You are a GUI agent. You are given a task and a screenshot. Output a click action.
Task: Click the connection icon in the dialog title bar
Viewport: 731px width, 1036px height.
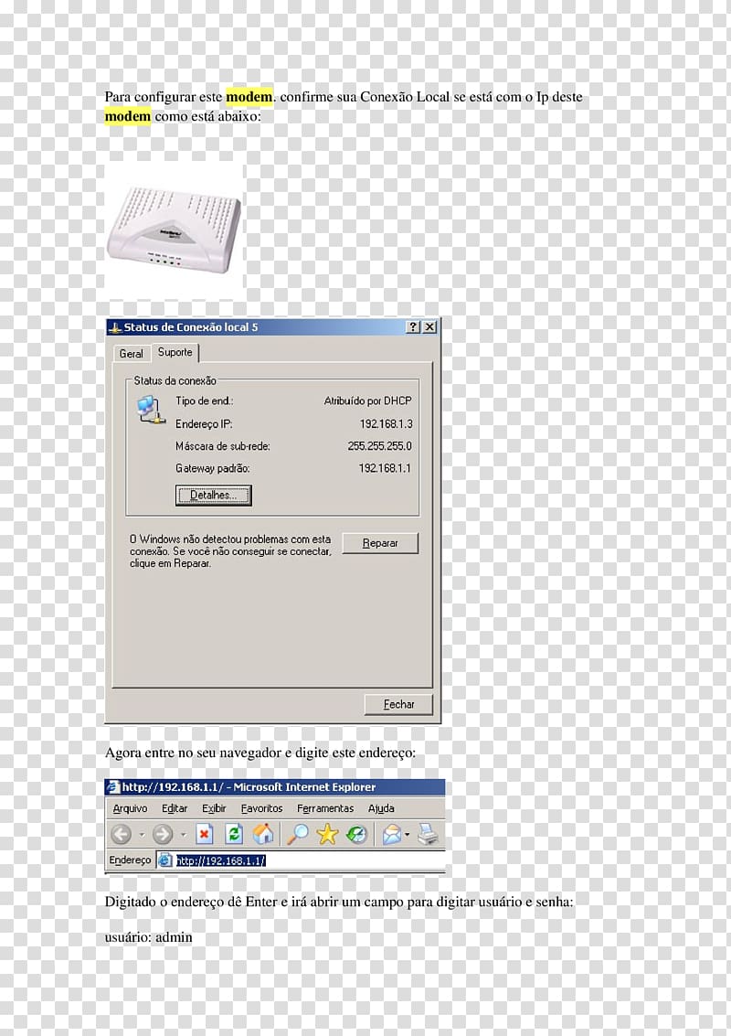[x=115, y=327]
